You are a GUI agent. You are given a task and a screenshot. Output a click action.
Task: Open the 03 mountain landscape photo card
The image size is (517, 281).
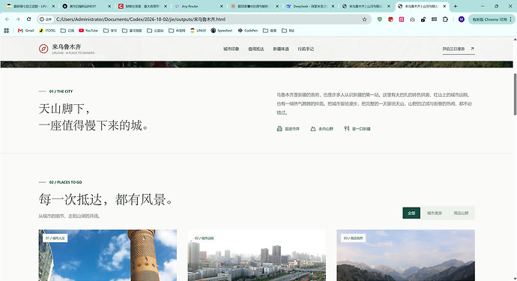405,256
